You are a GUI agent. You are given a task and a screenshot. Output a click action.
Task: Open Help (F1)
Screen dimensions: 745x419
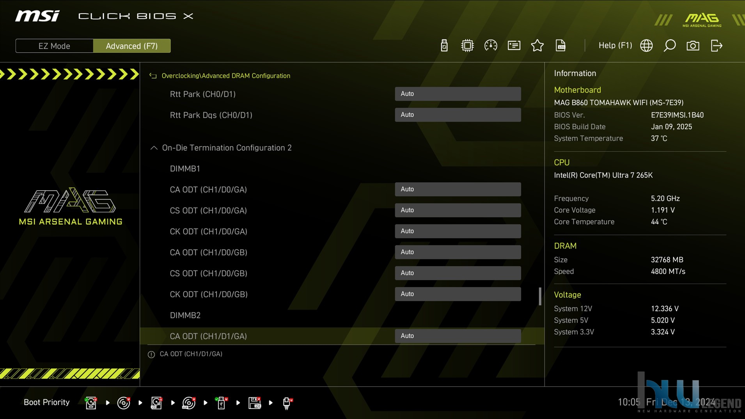point(615,46)
